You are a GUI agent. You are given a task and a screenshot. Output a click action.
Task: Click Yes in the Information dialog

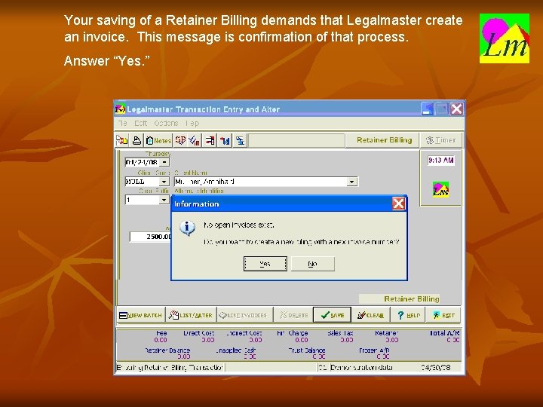tap(265, 264)
